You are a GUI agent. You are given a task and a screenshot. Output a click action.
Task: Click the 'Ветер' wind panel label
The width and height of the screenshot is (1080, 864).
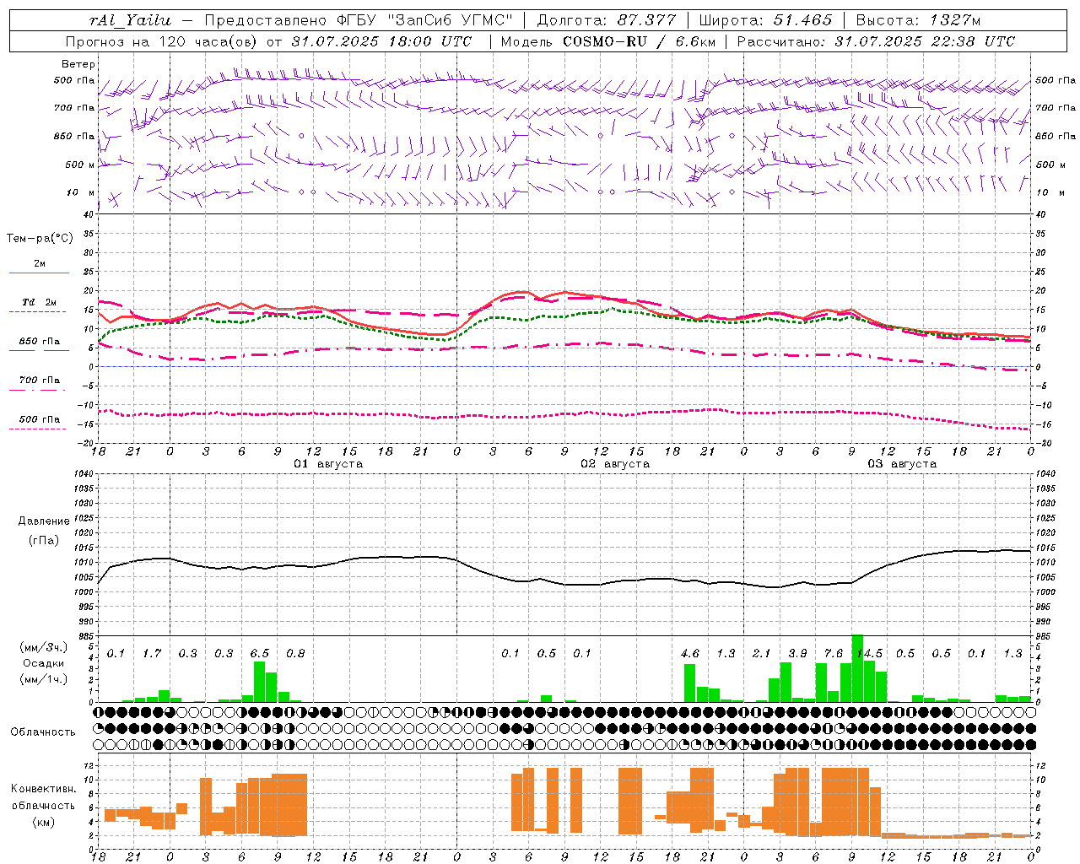click(78, 64)
